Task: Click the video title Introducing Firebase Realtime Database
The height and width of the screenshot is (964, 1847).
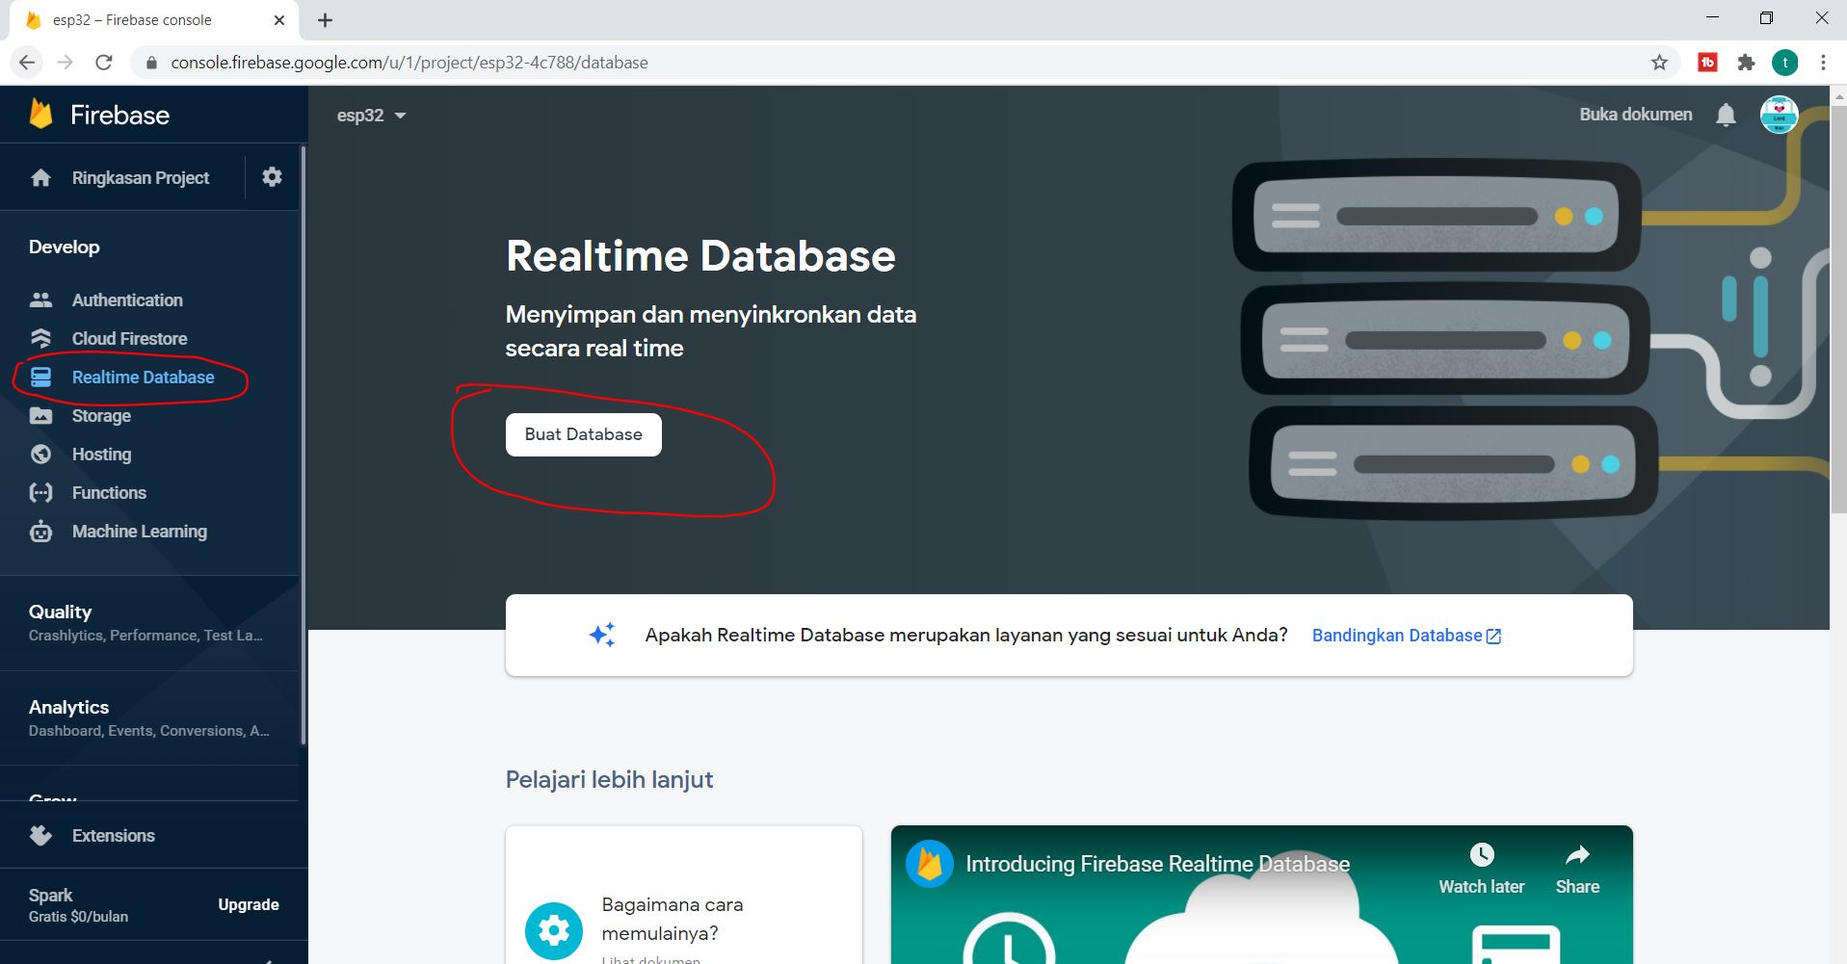Action: tap(1157, 864)
